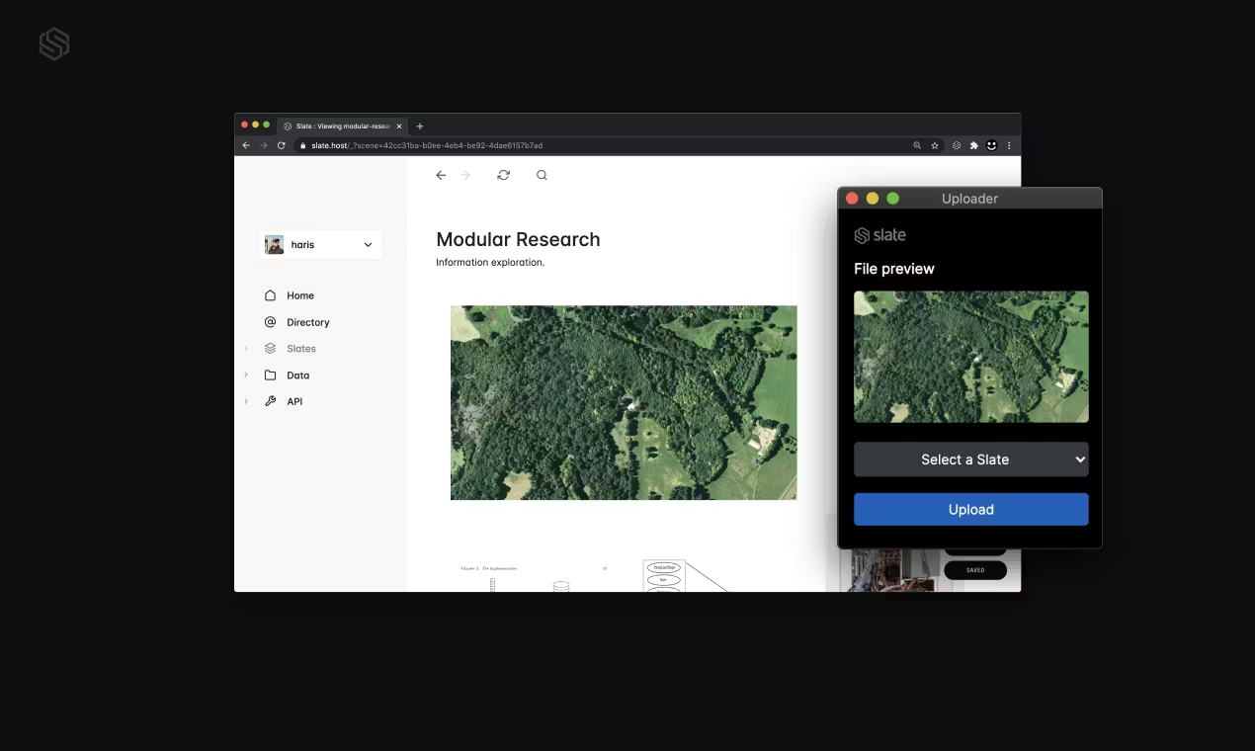Expand the Data section chevron
1255x751 pixels.
246,375
